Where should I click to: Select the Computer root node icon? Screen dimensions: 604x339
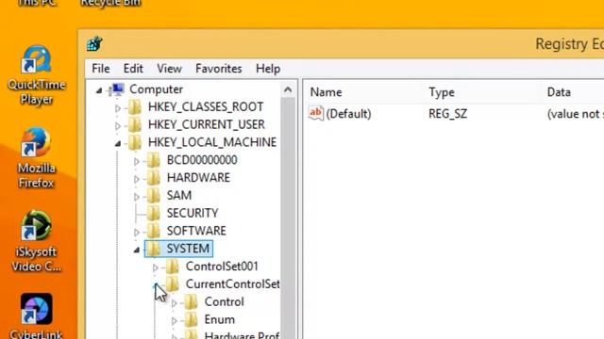pyautogui.click(x=117, y=89)
